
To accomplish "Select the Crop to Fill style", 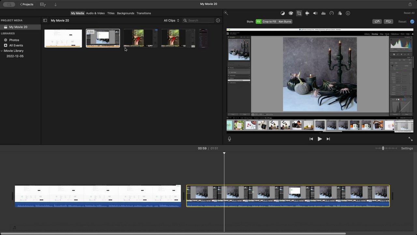I will click(269, 22).
